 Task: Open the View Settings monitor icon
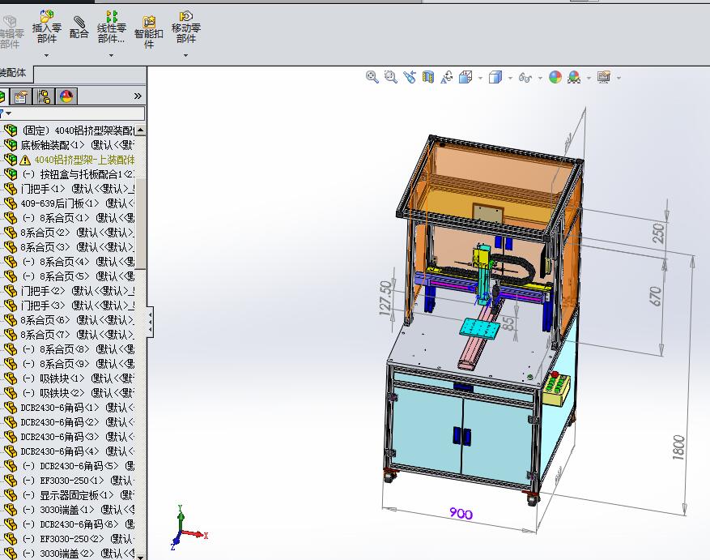(x=604, y=77)
